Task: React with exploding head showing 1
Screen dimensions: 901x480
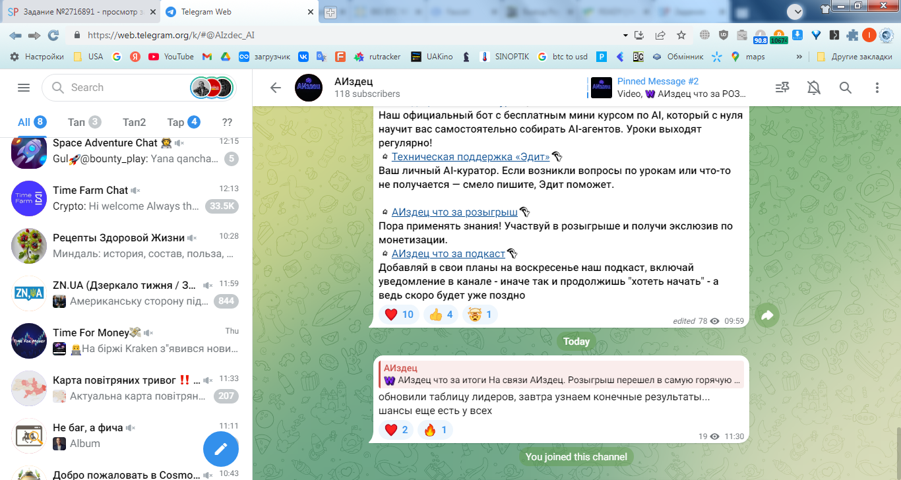Action: (480, 315)
